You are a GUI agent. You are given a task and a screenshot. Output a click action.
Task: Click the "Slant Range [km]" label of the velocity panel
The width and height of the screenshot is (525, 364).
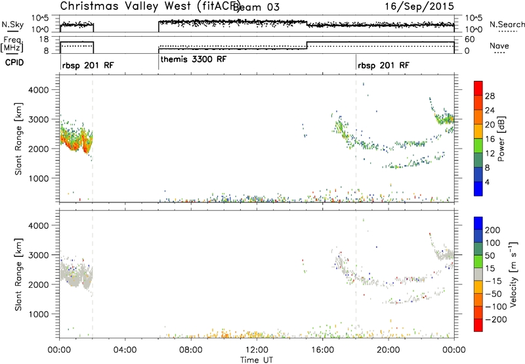[x=18, y=274]
